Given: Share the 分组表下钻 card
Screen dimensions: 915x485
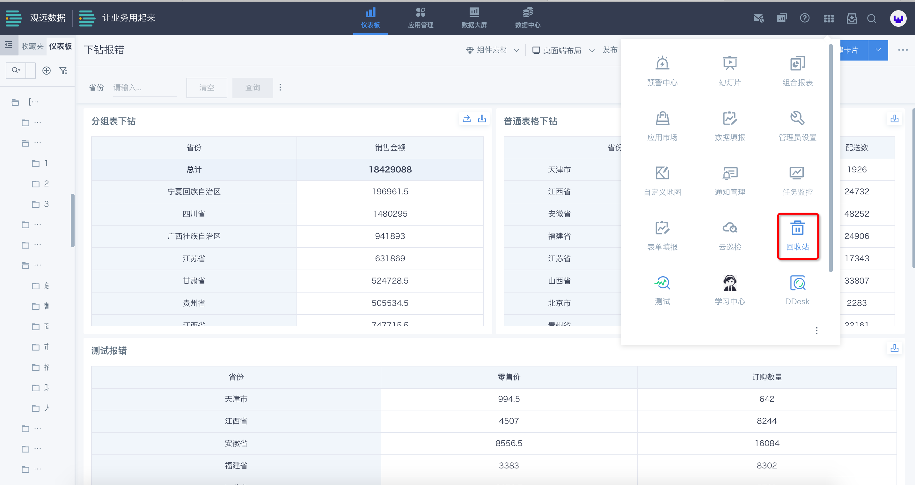Looking at the screenshot, I should [x=466, y=119].
